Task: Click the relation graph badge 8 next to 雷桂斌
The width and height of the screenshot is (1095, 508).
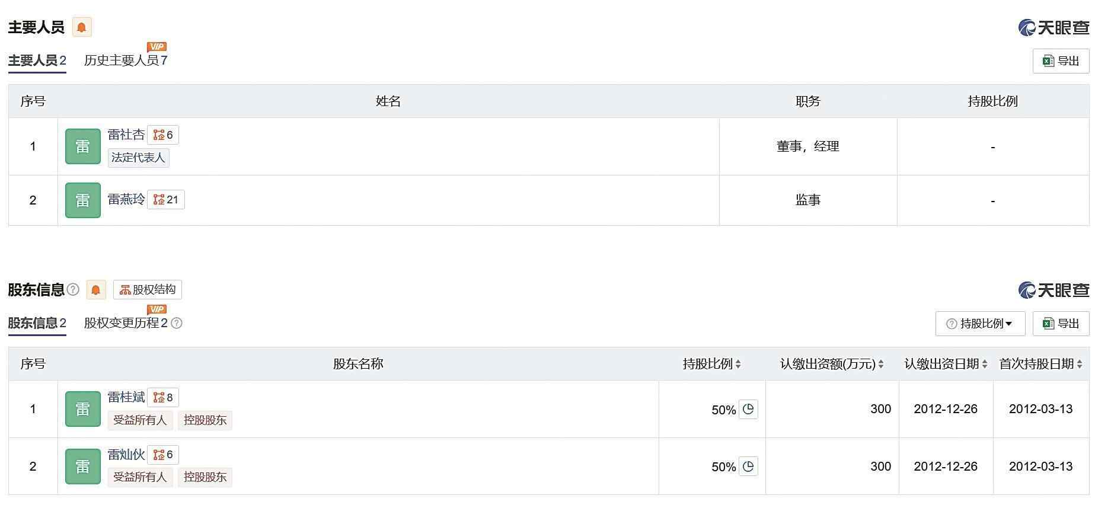Action: 163,398
